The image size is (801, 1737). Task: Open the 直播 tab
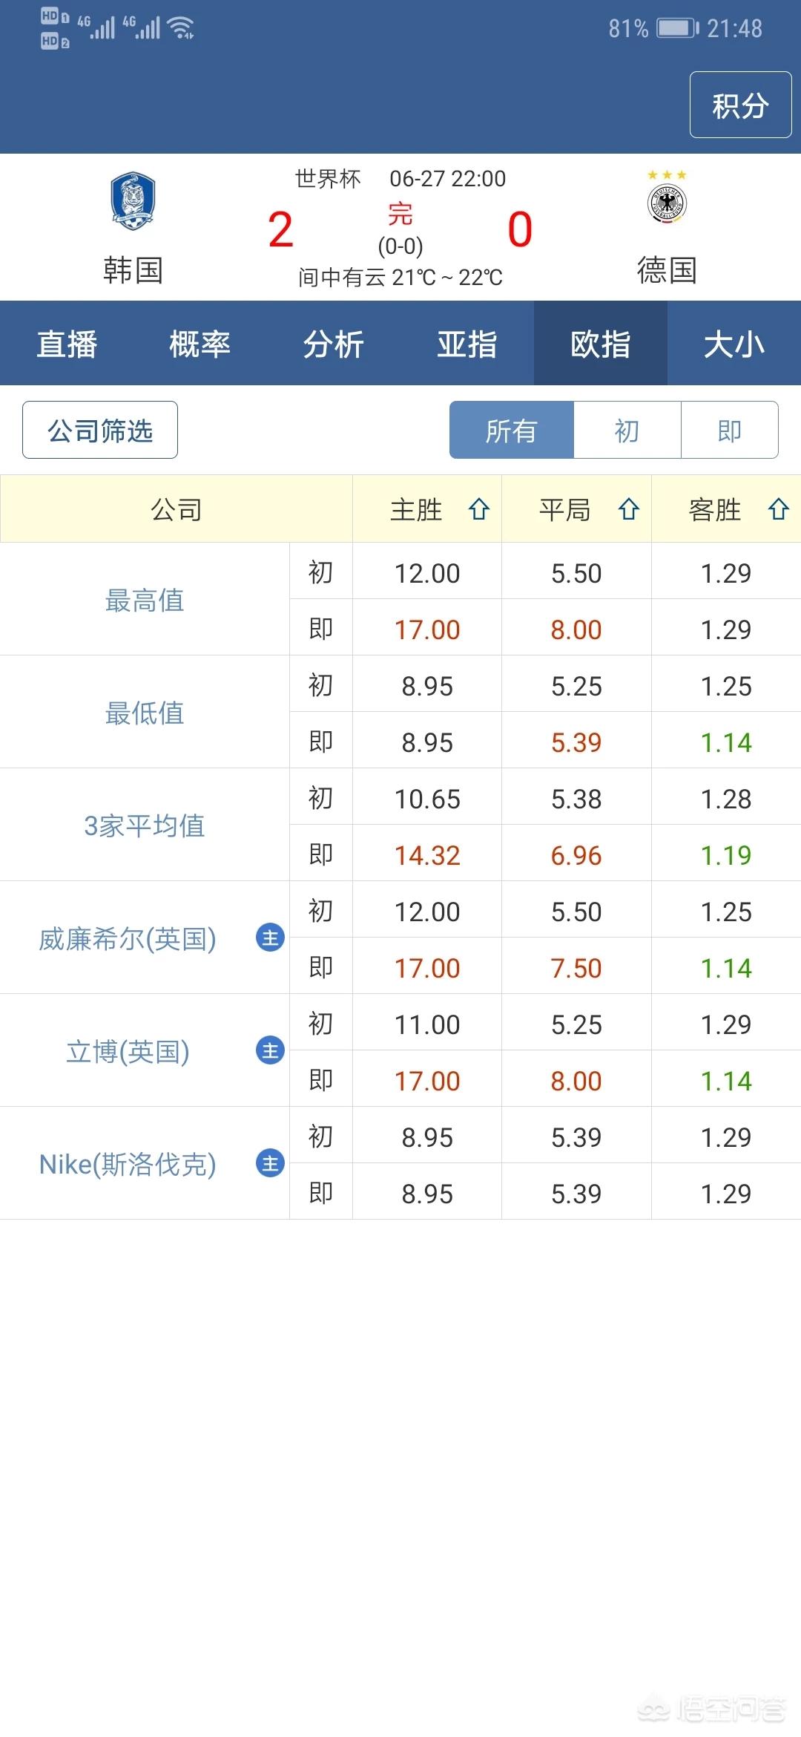67,344
